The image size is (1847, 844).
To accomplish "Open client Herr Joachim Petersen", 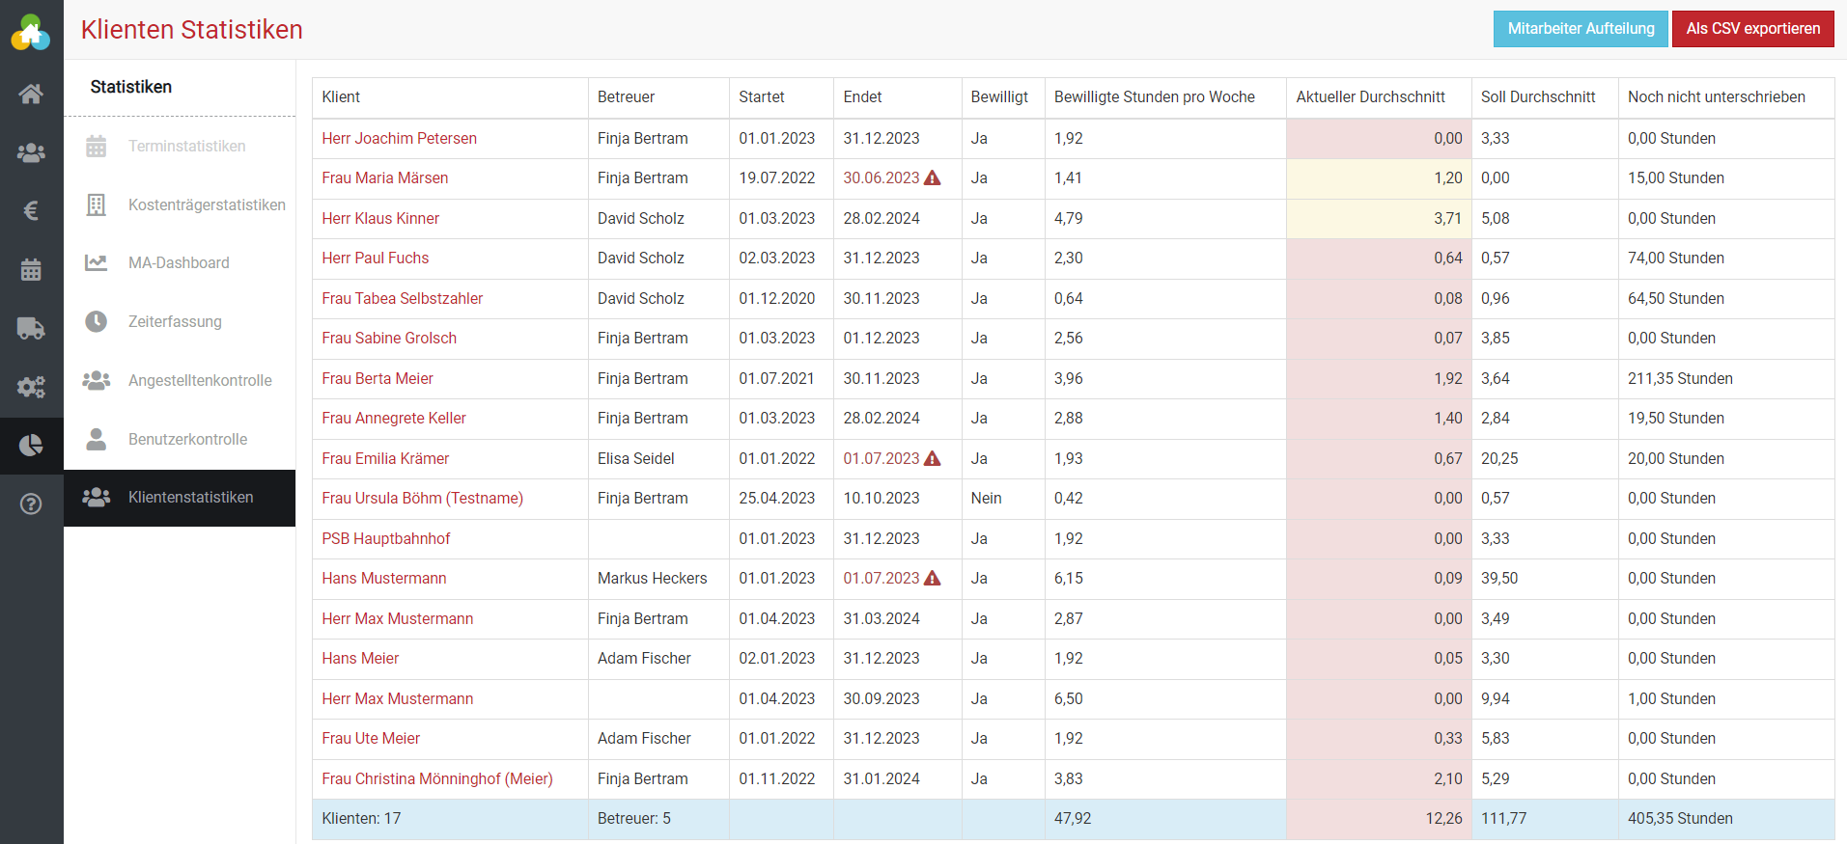I will click(x=399, y=138).
